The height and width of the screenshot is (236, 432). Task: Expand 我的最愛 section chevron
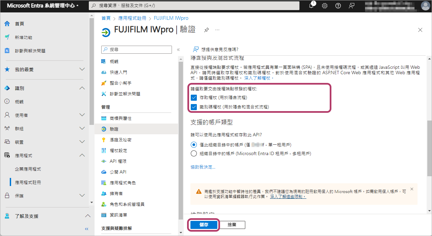[x=82, y=69]
